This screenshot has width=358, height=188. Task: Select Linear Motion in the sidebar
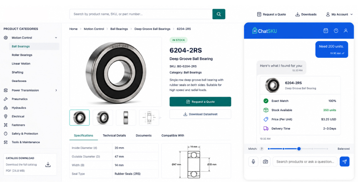click(x=21, y=64)
